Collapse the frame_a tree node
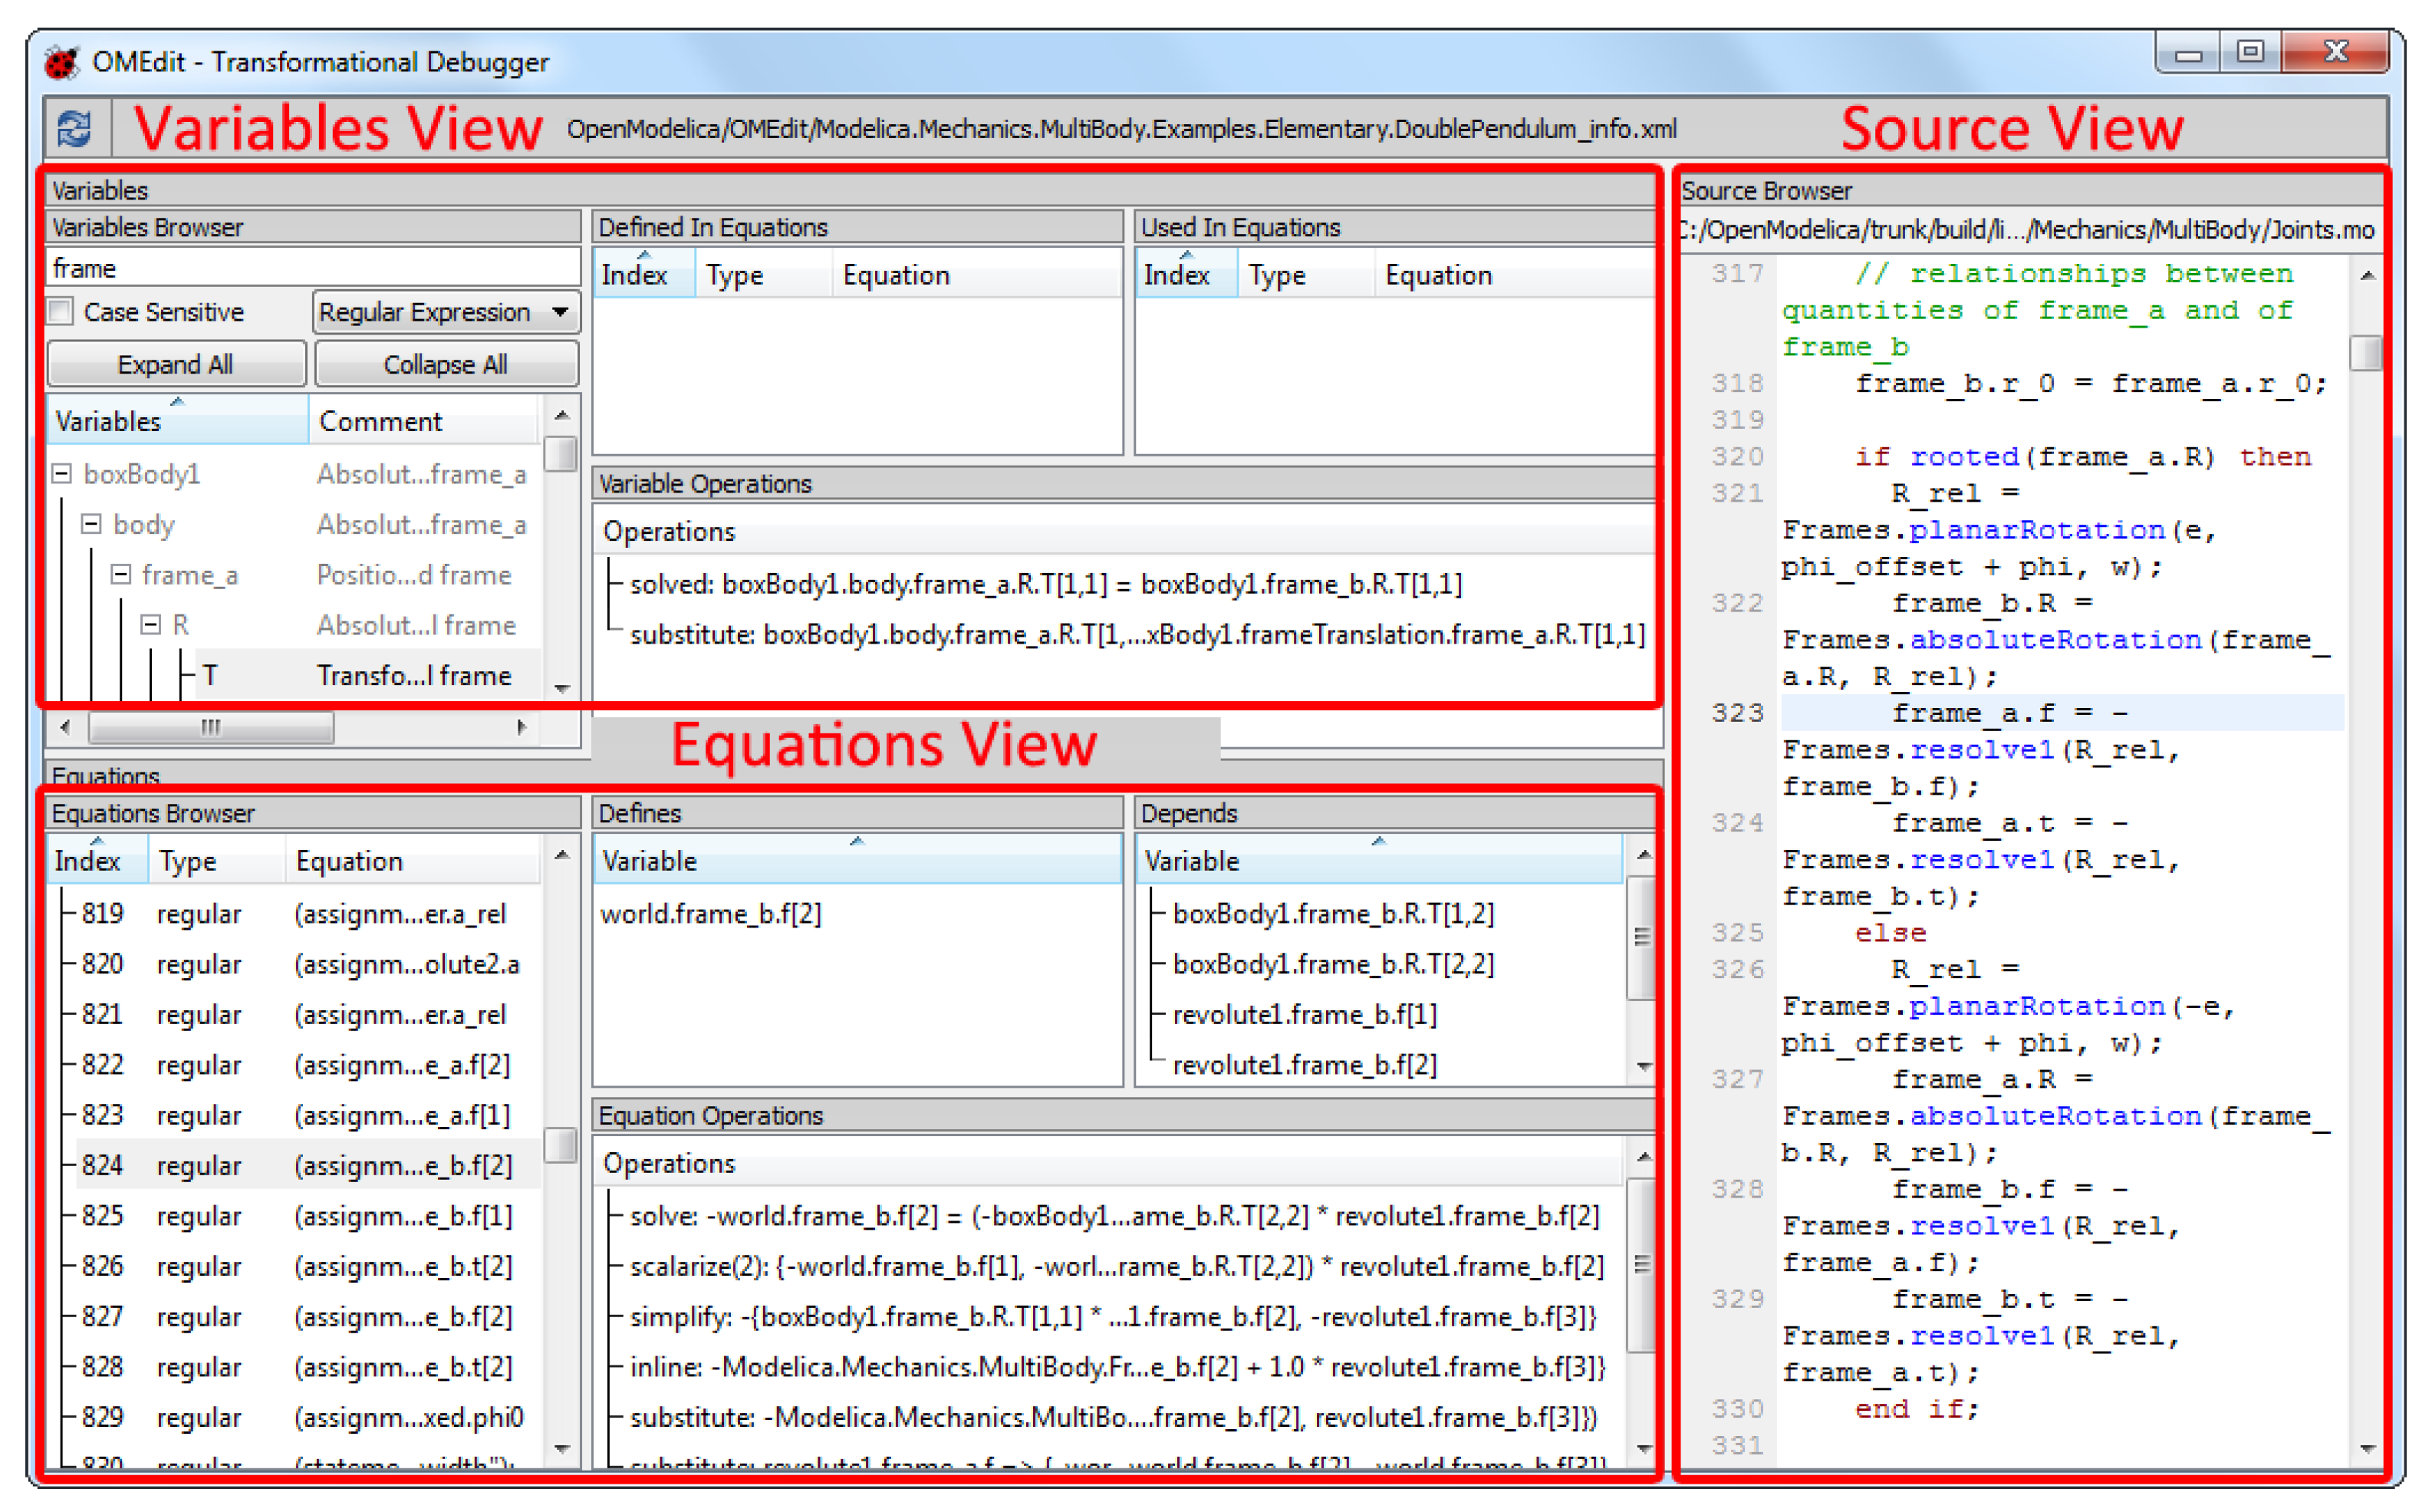The image size is (2432, 1512). pyautogui.click(x=121, y=574)
